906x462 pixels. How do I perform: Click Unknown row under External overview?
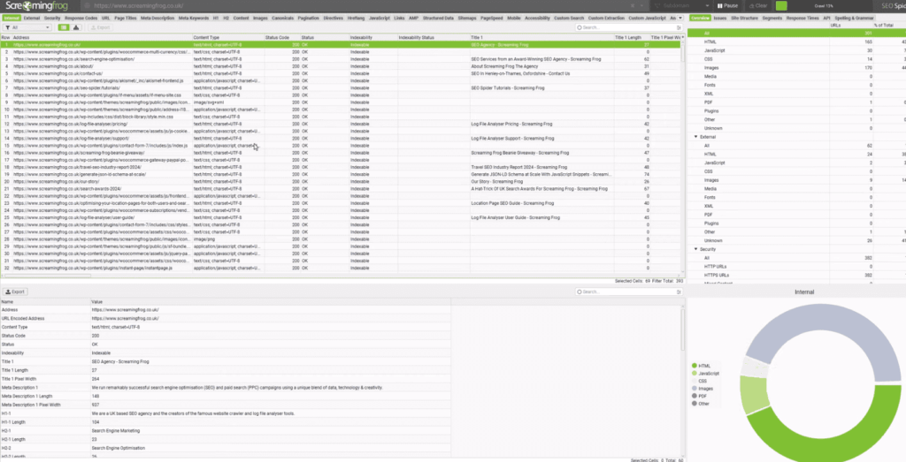point(796,240)
